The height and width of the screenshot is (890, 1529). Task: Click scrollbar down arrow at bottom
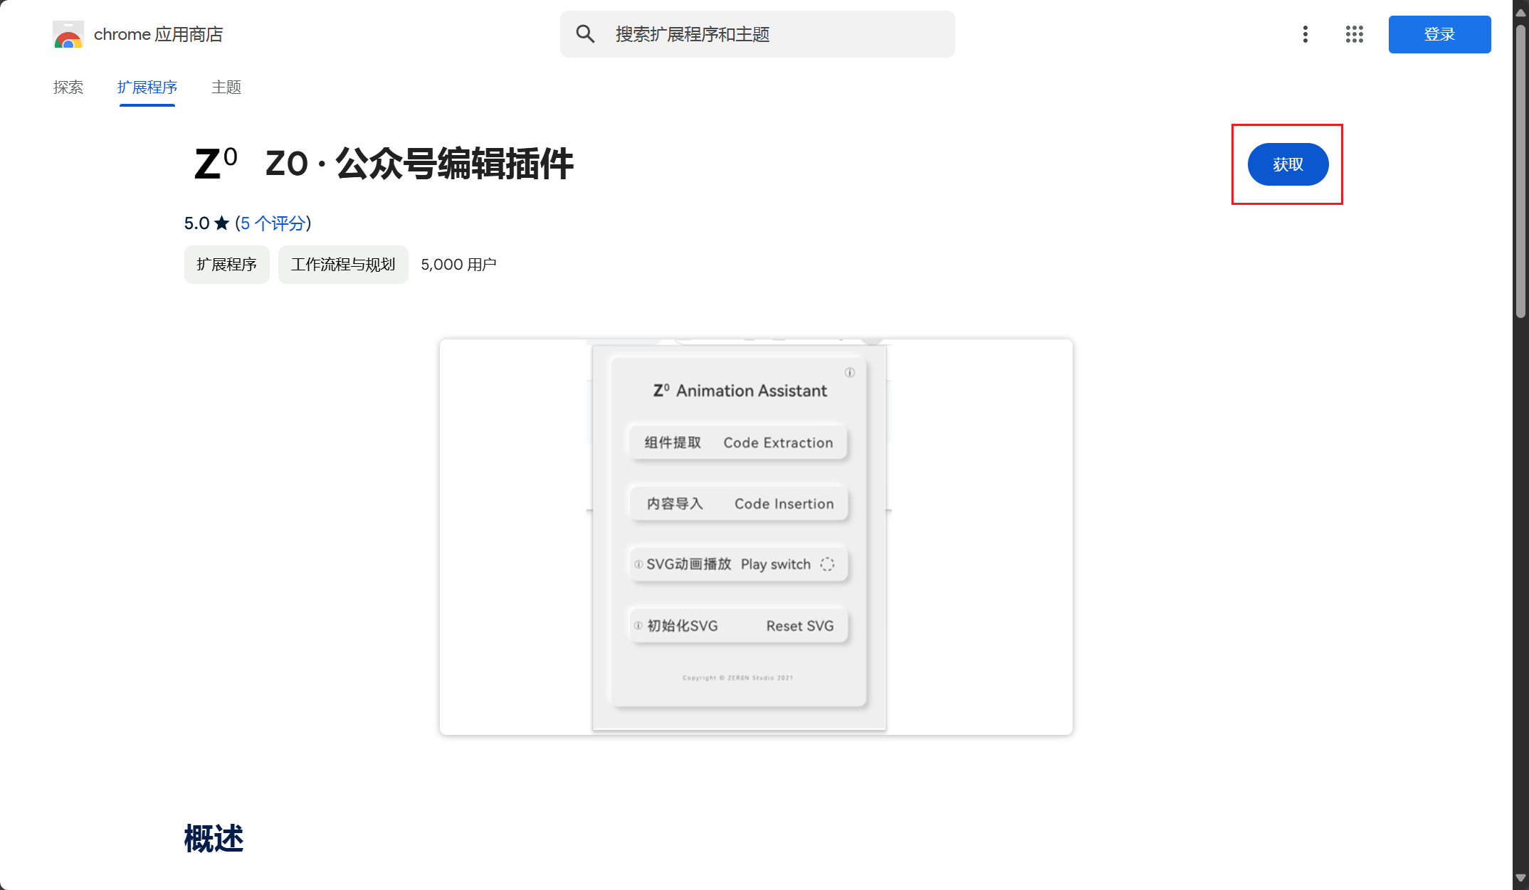tap(1520, 878)
